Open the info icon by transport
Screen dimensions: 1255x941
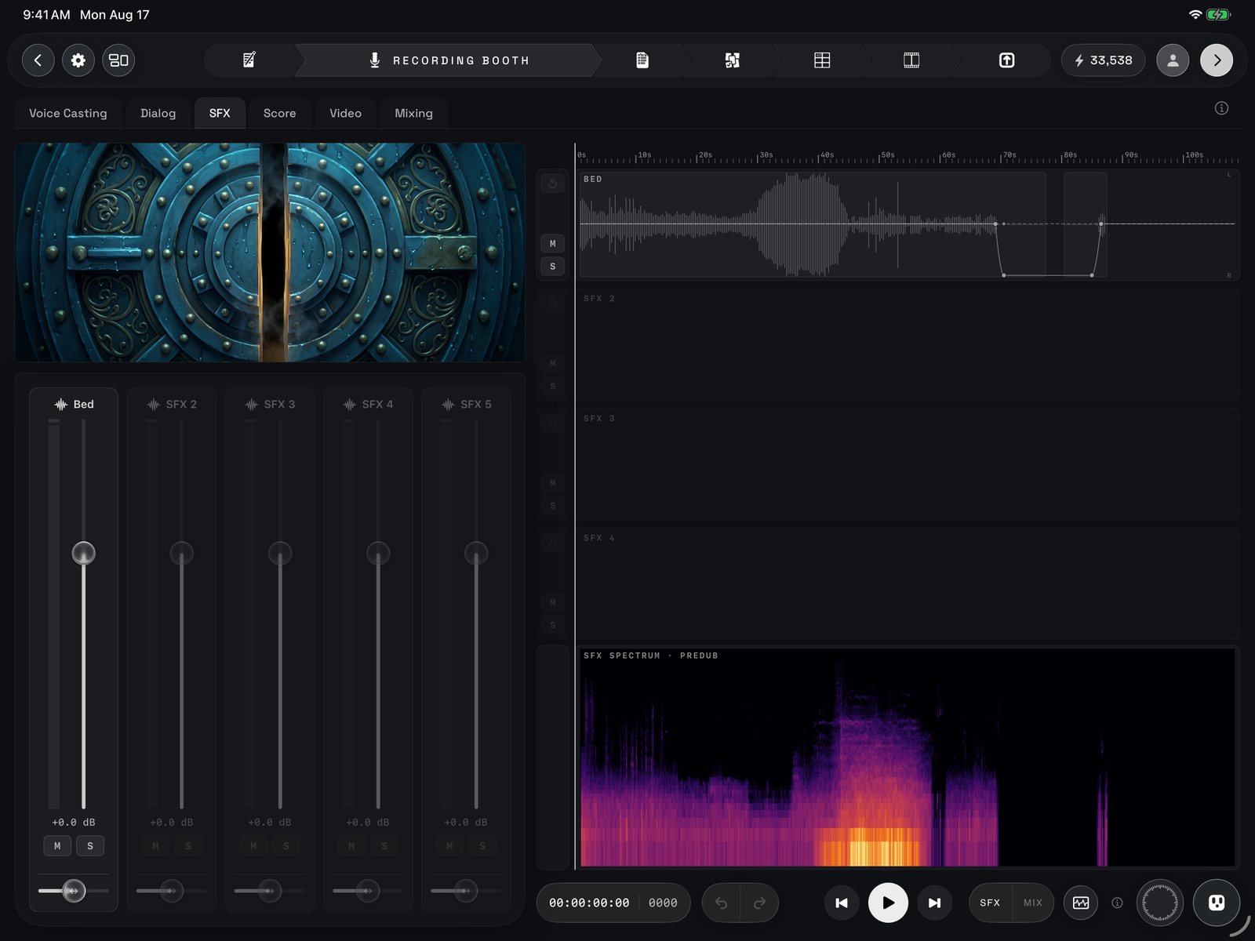click(1117, 903)
